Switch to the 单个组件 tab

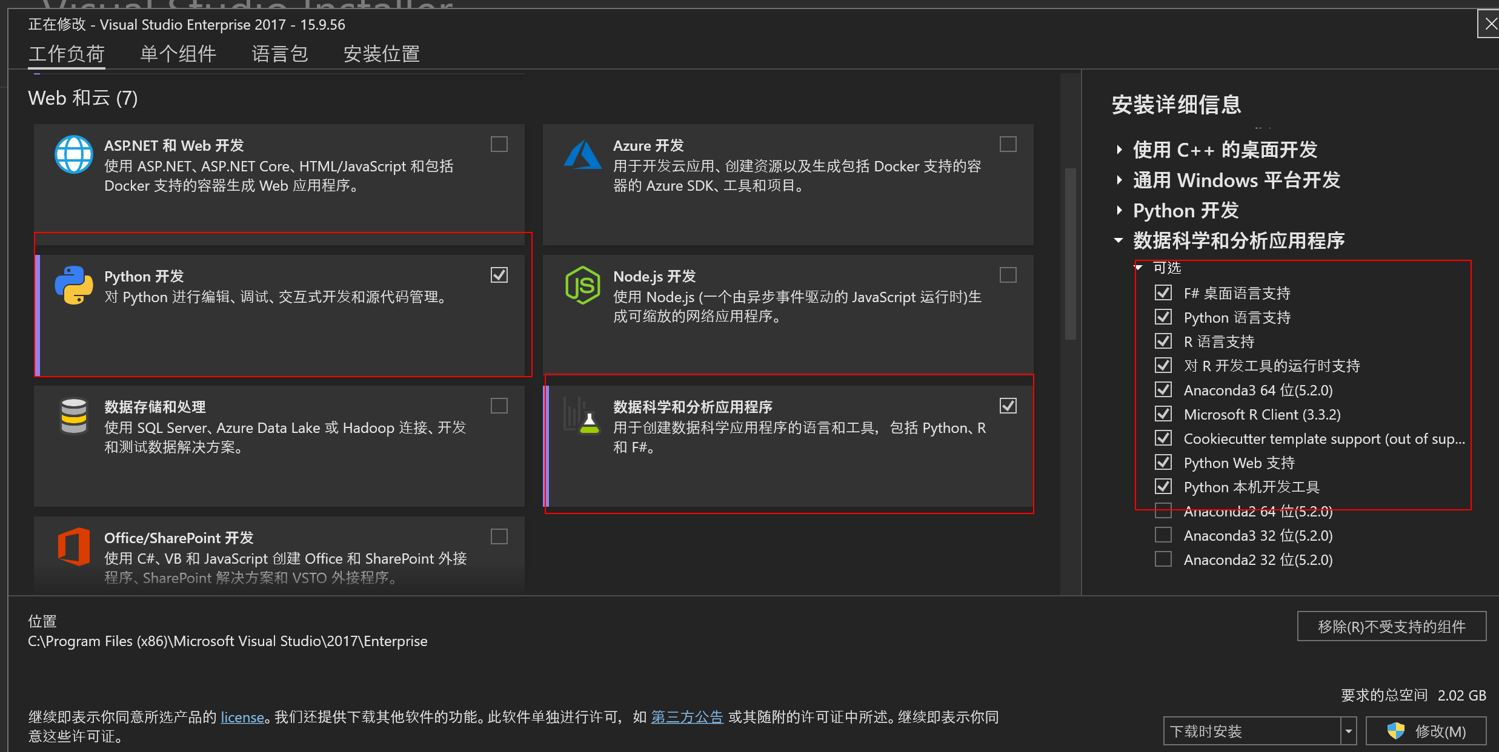(178, 54)
